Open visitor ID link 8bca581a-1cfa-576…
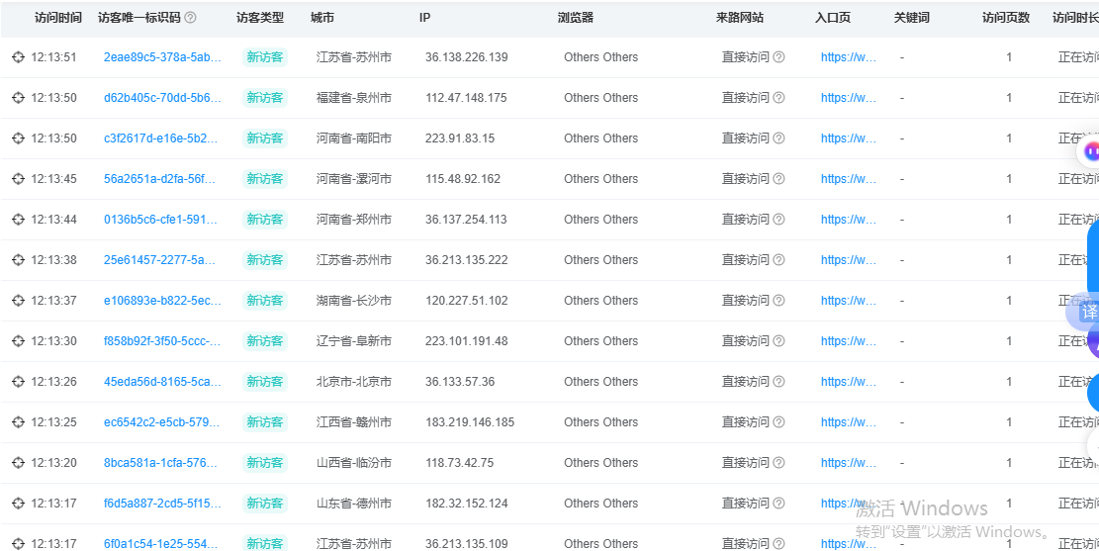 [x=162, y=463]
